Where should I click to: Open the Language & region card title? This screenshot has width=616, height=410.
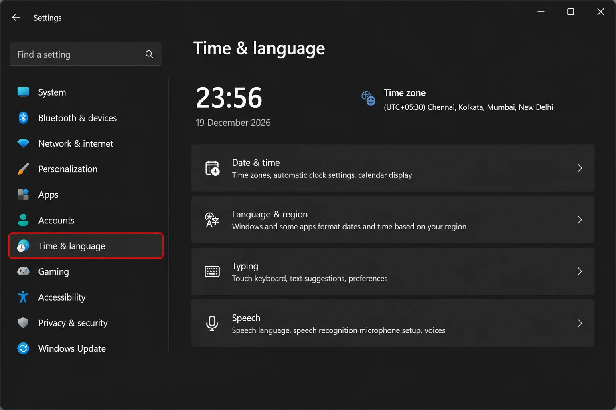coord(270,214)
